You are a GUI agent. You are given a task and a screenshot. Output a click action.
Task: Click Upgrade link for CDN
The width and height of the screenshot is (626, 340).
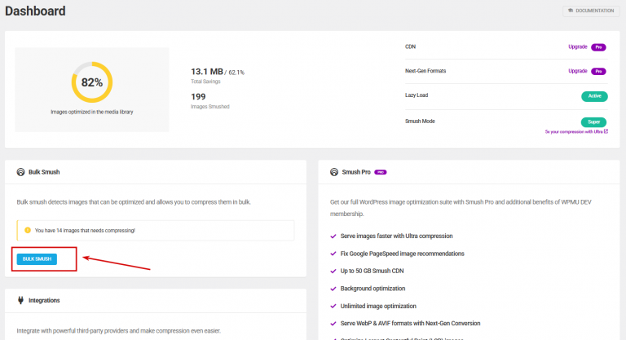(x=577, y=46)
